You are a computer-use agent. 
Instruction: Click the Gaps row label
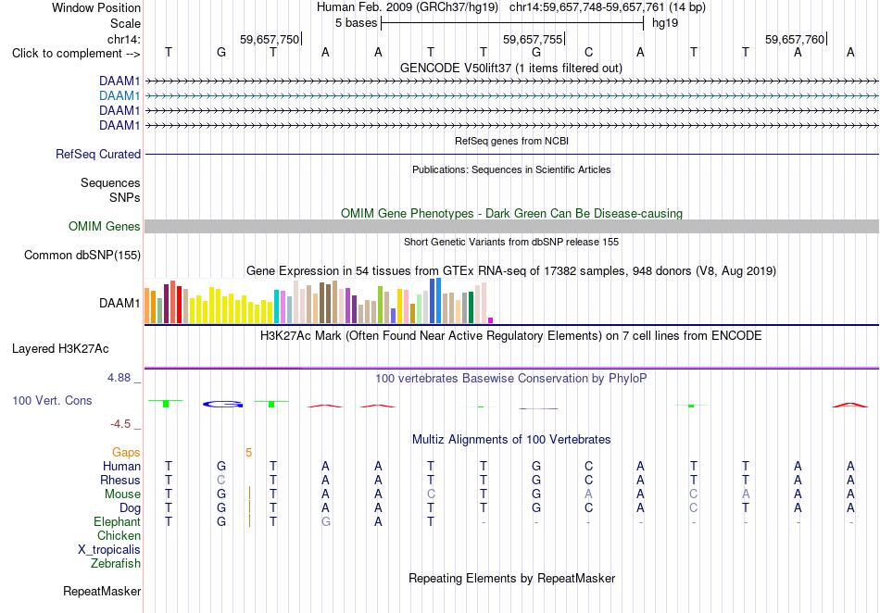click(126, 452)
